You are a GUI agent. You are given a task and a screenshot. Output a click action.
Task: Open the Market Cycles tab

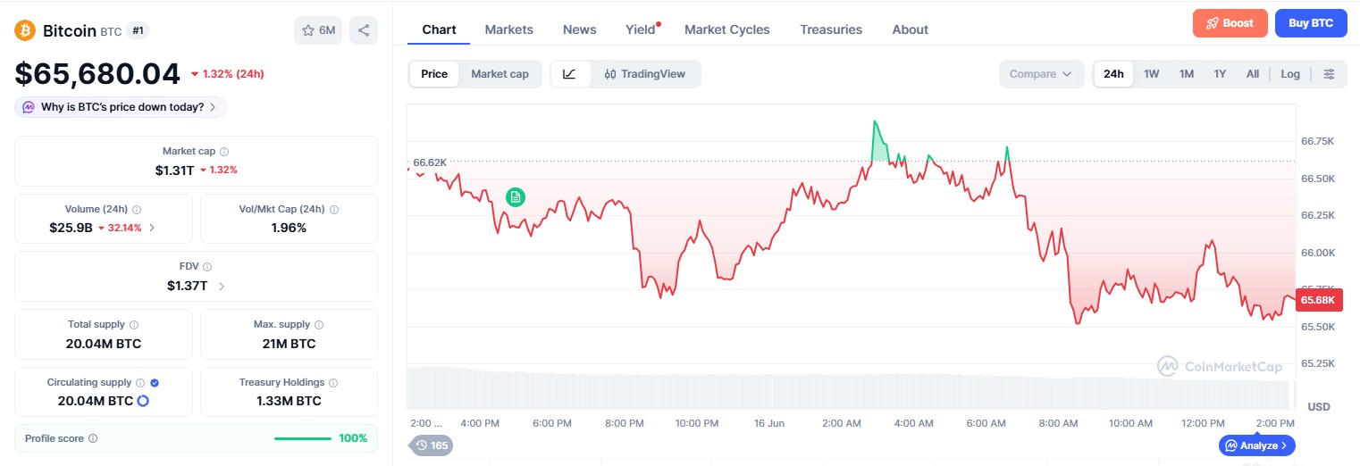[727, 29]
